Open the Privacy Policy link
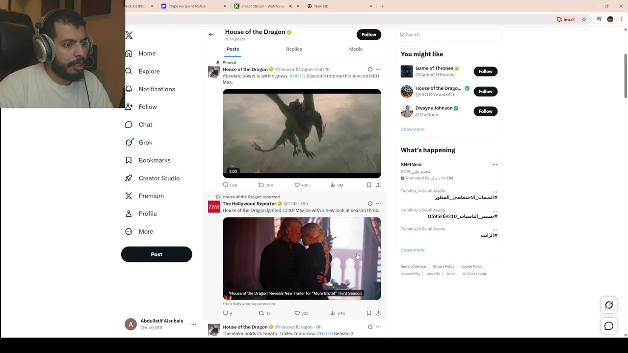The height and width of the screenshot is (353, 628). (x=444, y=267)
